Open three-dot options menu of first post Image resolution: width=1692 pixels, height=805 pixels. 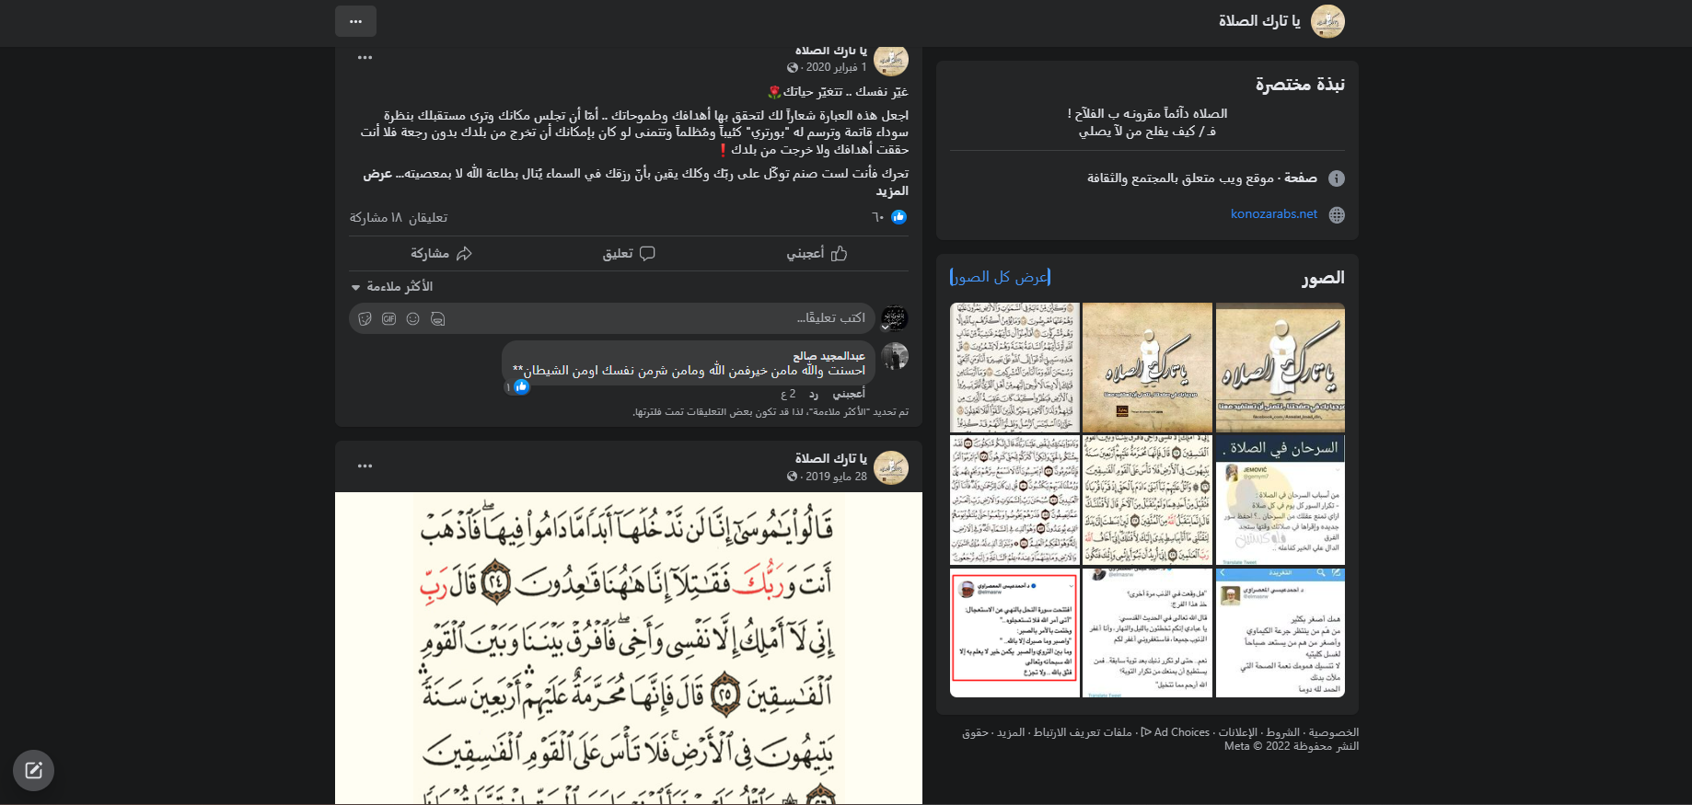click(365, 57)
